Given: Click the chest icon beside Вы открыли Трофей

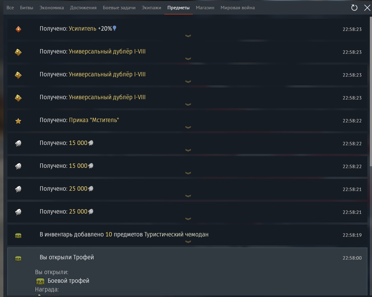Looking at the screenshot, I should click(x=18, y=258).
